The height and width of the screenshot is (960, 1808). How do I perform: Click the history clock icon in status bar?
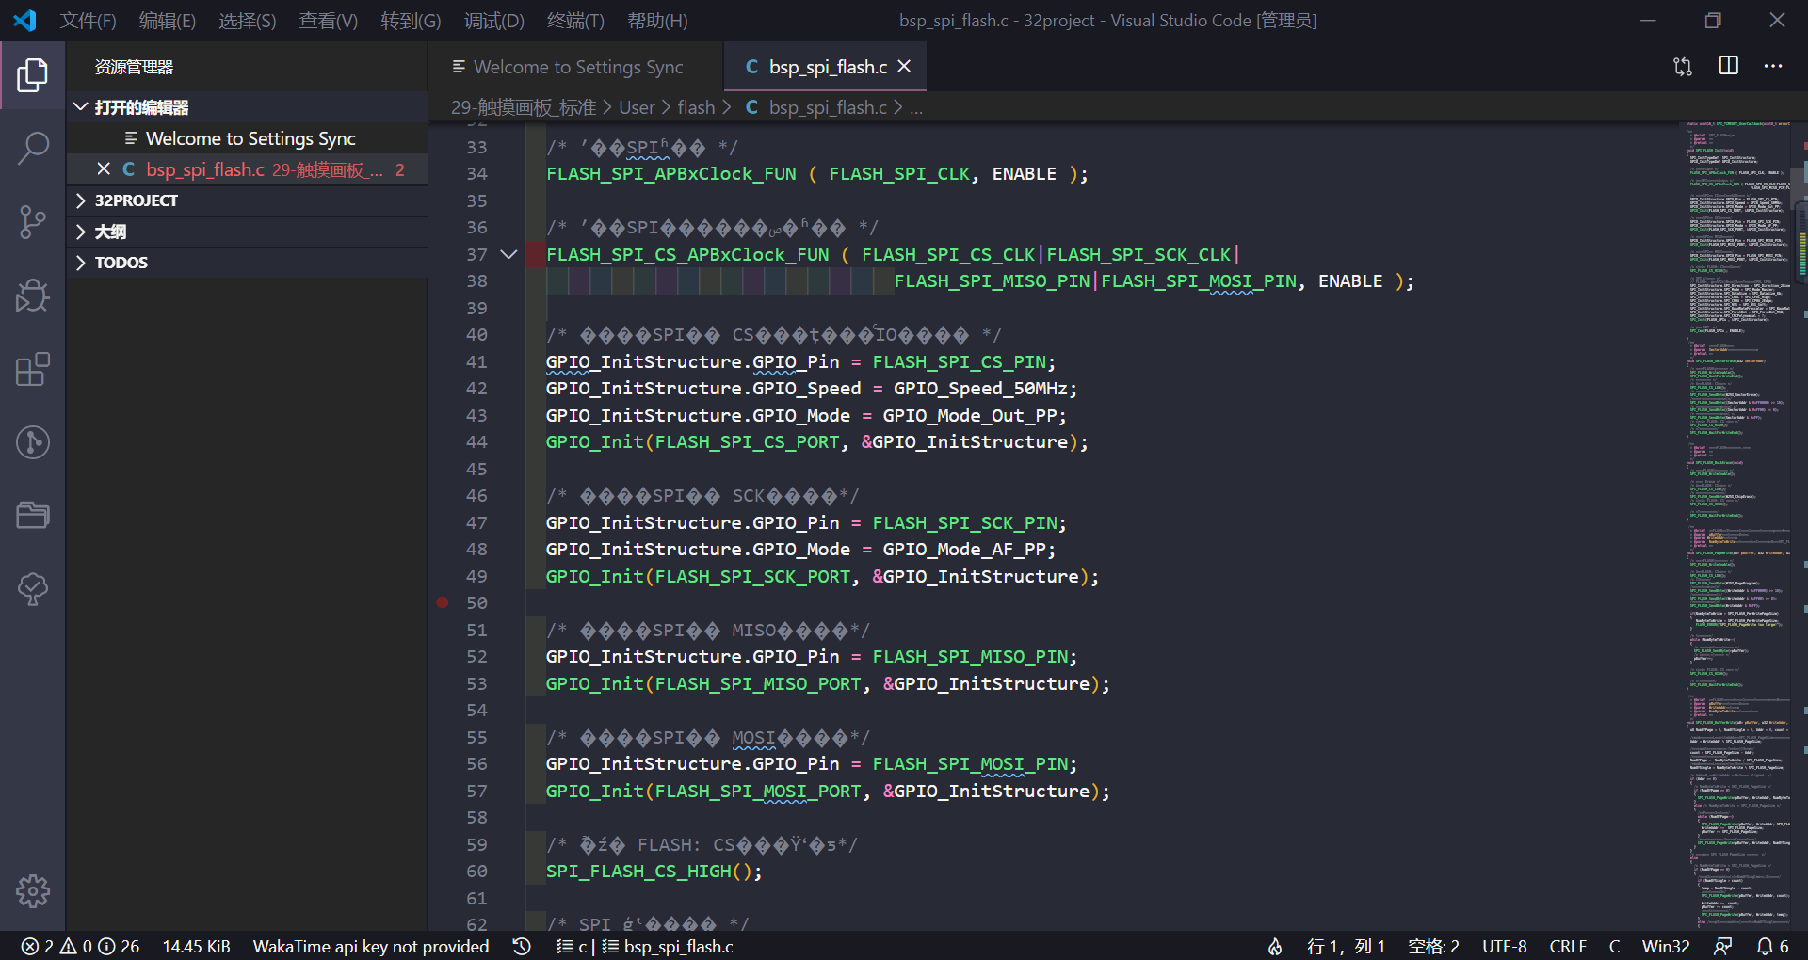(522, 946)
